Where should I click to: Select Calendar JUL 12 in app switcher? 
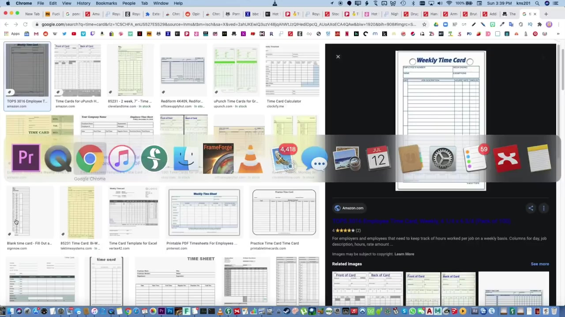[378, 158]
